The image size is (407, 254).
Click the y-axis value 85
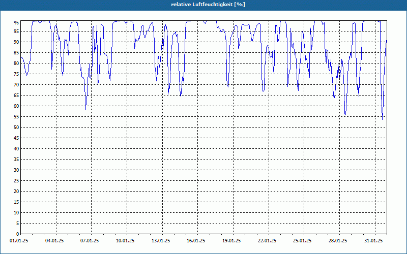click(16, 53)
